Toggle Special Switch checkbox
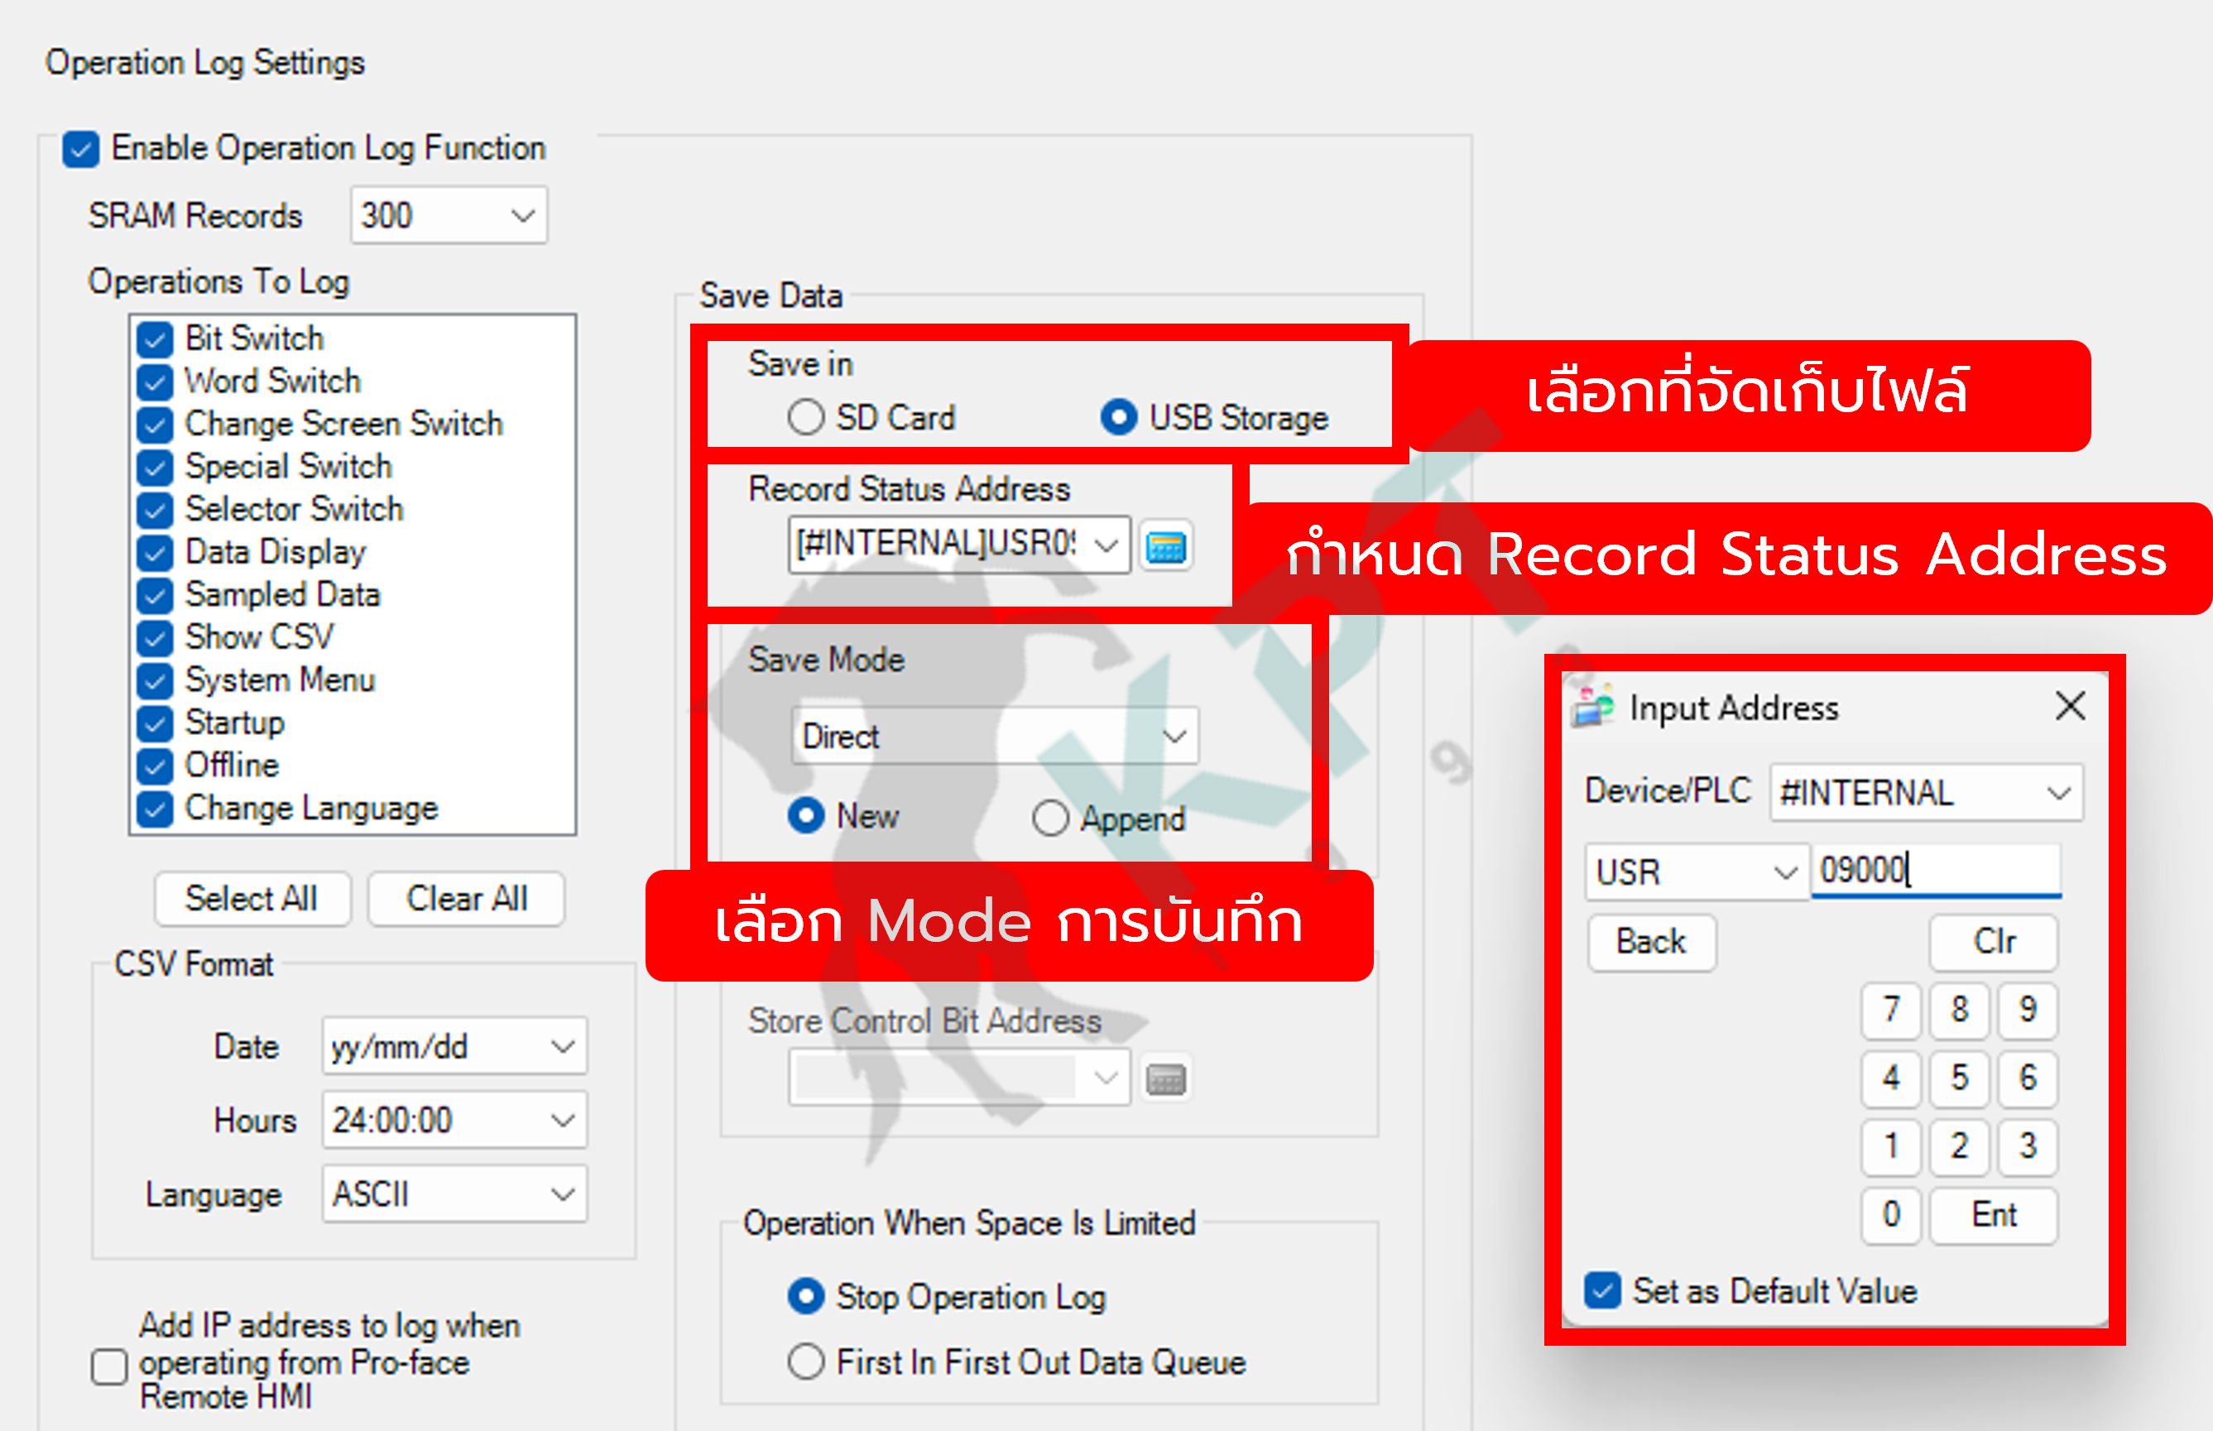Screen dimensions: 2213x1431 154,468
